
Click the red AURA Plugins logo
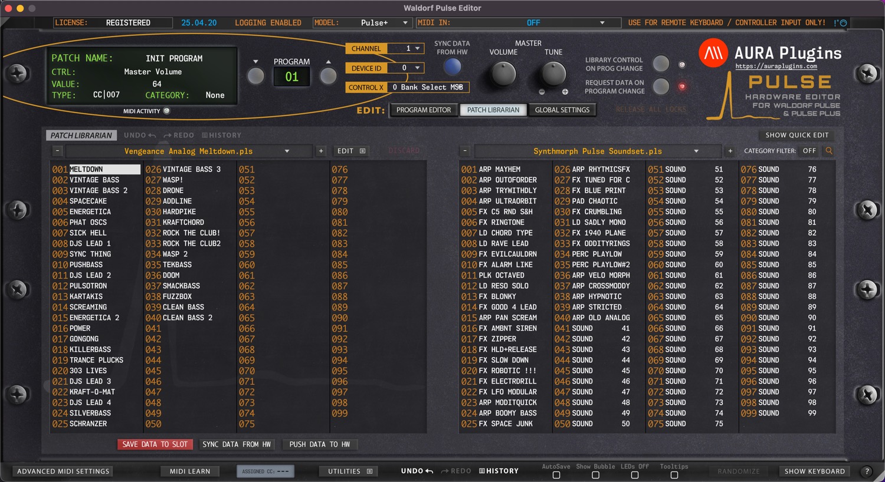[x=713, y=54]
